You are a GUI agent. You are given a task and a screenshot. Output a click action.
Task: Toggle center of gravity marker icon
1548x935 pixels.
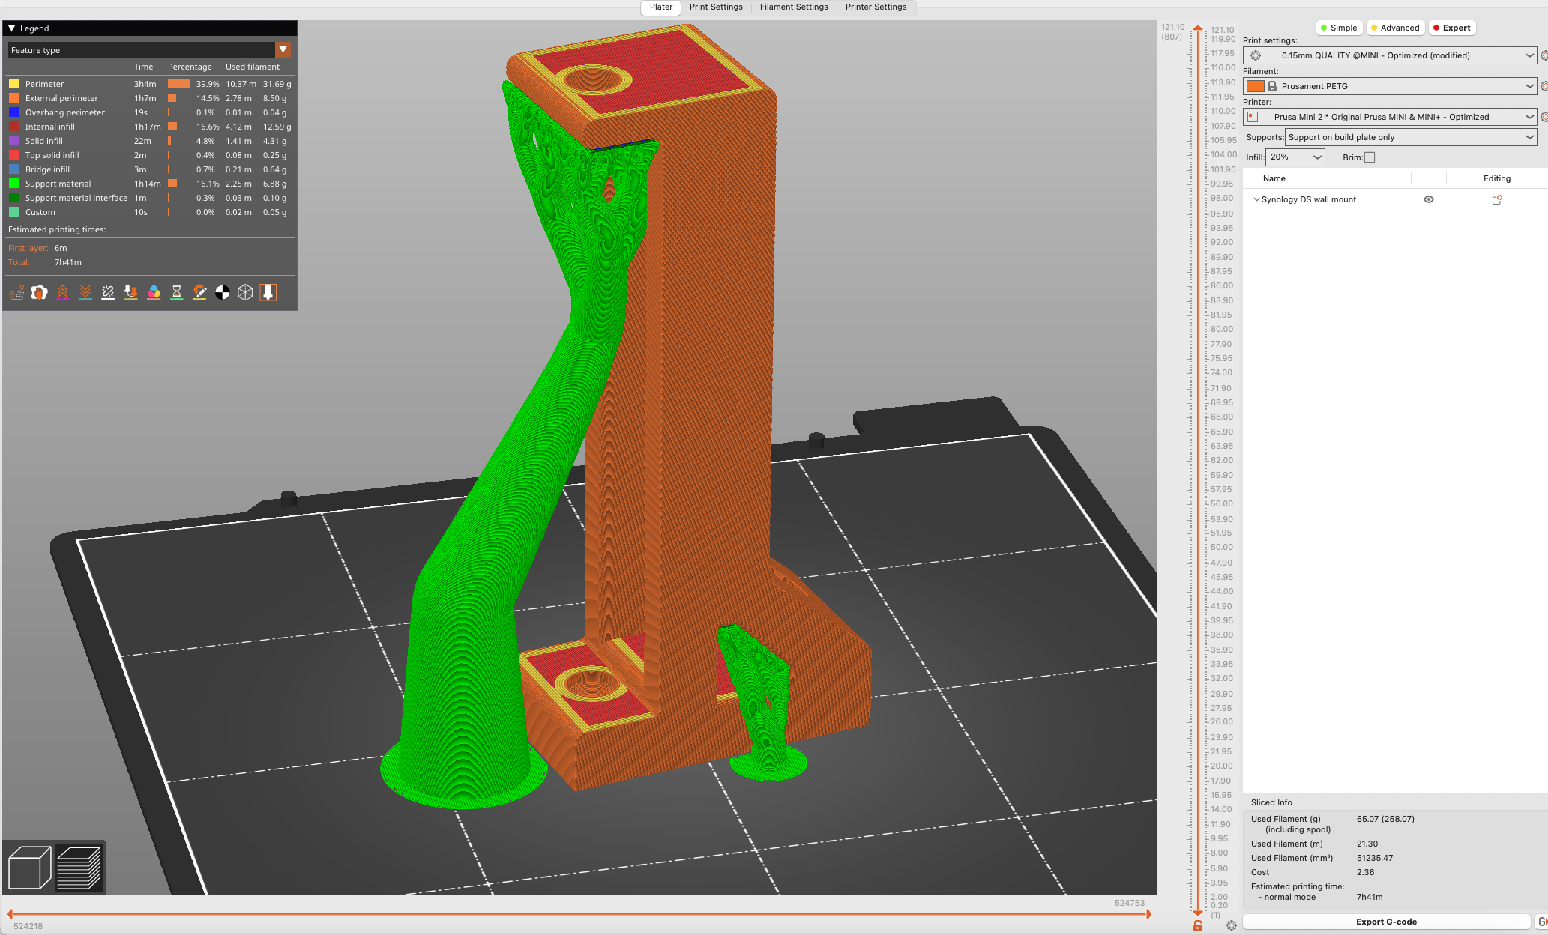pyautogui.click(x=223, y=292)
